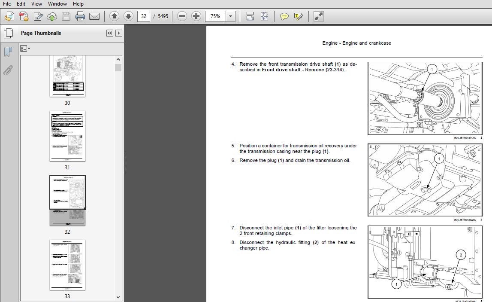Viewport: 492px width, 302px height.
Task: Toggle full screen read mode icon
Action: (318, 16)
